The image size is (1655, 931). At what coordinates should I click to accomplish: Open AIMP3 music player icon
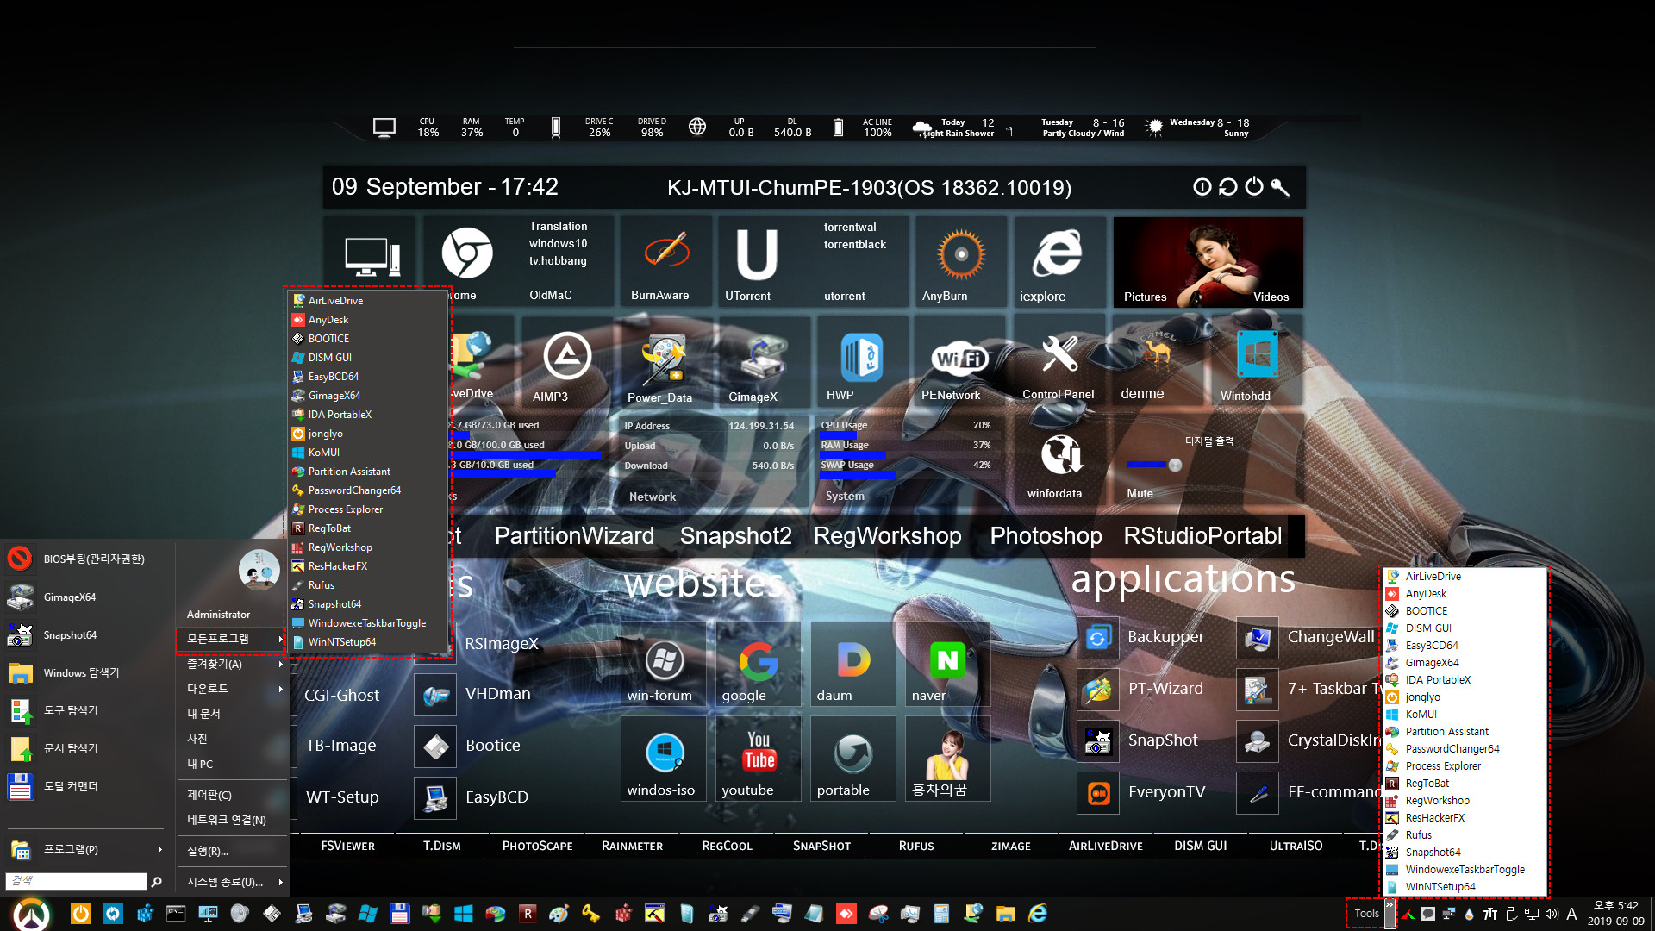tap(566, 356)
